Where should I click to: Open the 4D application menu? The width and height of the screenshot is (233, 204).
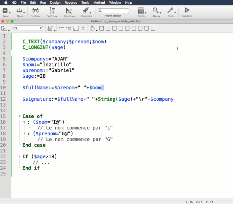coord(14,3)
